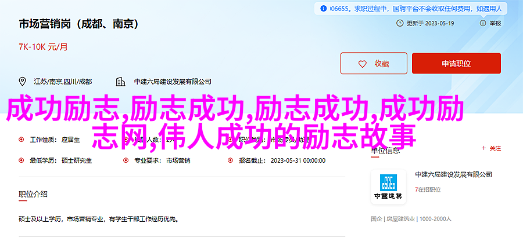Click the report icon beside 举报
This screenshot has width=523, height=238.
coord(483,23)
